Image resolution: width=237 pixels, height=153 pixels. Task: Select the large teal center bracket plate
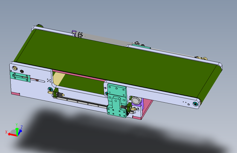coord(117,101)
